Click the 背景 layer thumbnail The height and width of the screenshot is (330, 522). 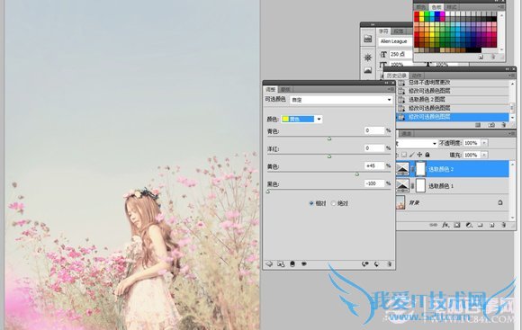(x=400, y=202)
